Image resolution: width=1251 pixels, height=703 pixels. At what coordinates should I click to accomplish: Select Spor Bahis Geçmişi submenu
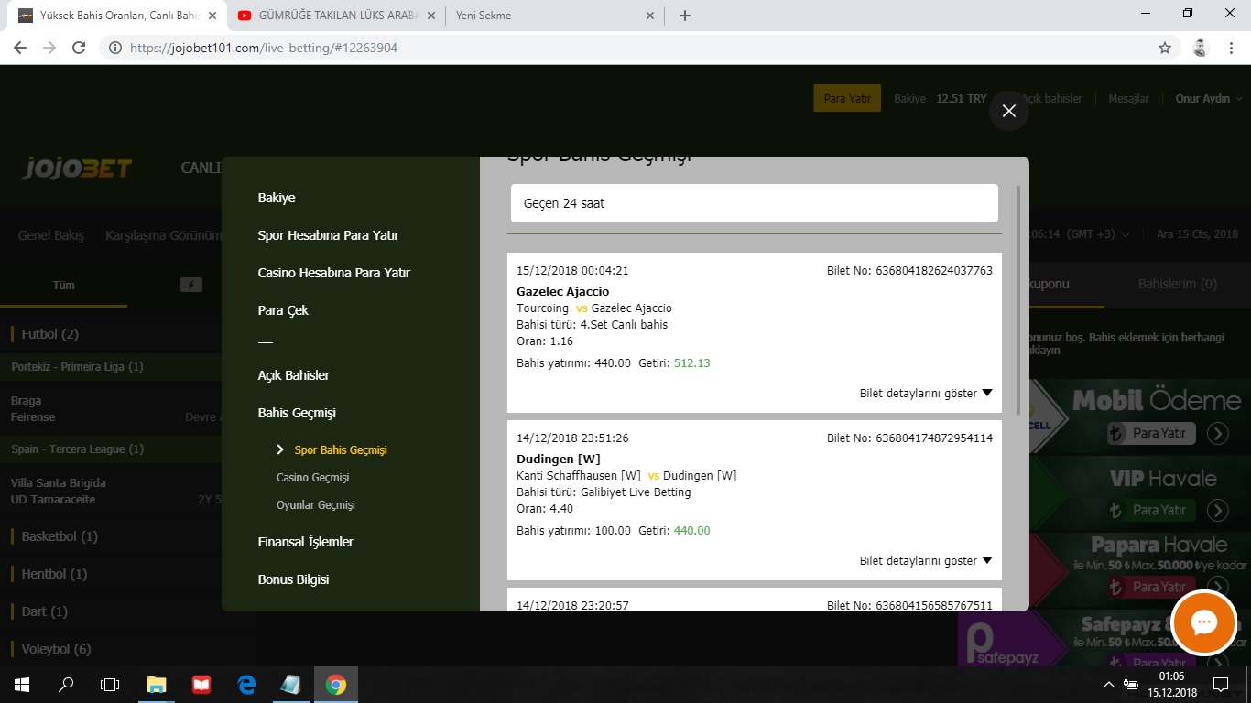tap(341, 450)
